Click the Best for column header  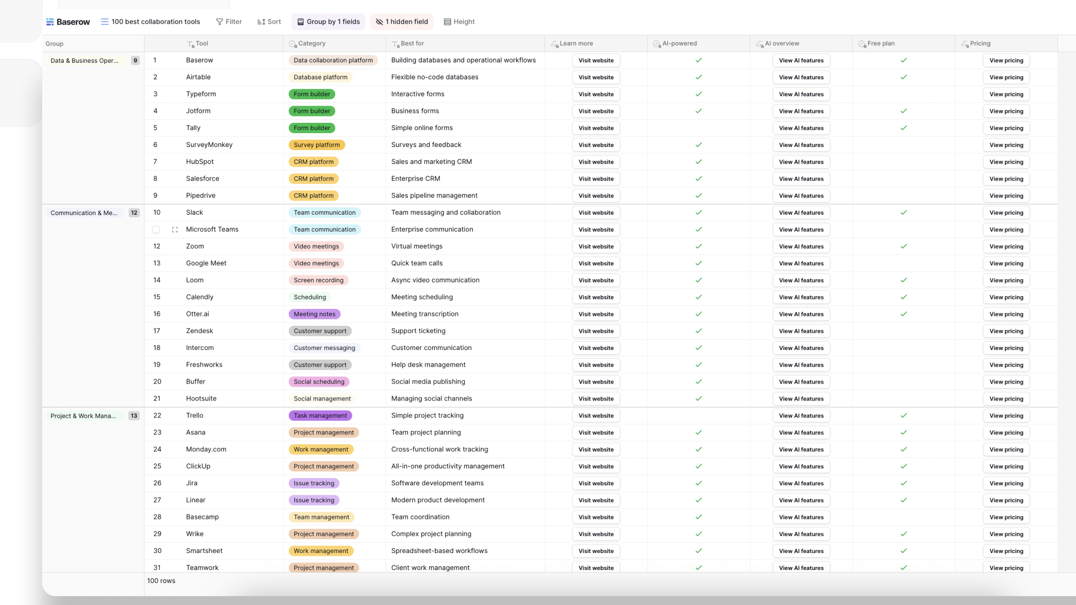coord(465,43)
